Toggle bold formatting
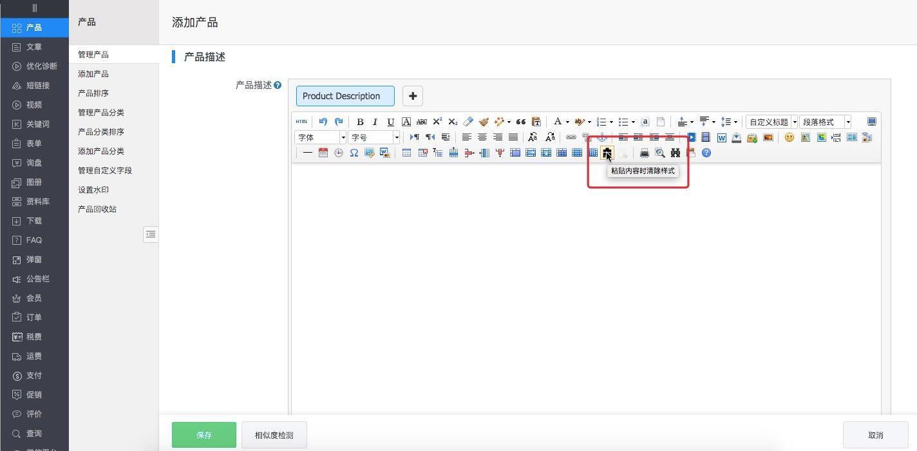This screenshot has height=451, width=917. point(360,122)
